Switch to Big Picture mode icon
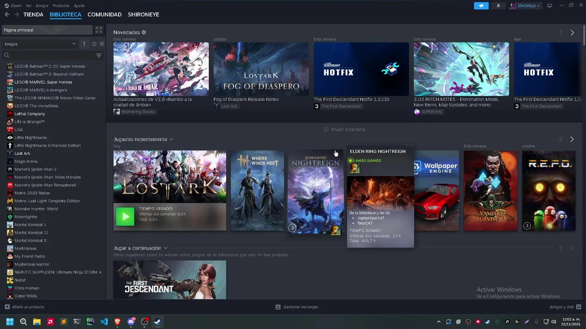Screen dimensions: 586x329 (x=549, y=5)
